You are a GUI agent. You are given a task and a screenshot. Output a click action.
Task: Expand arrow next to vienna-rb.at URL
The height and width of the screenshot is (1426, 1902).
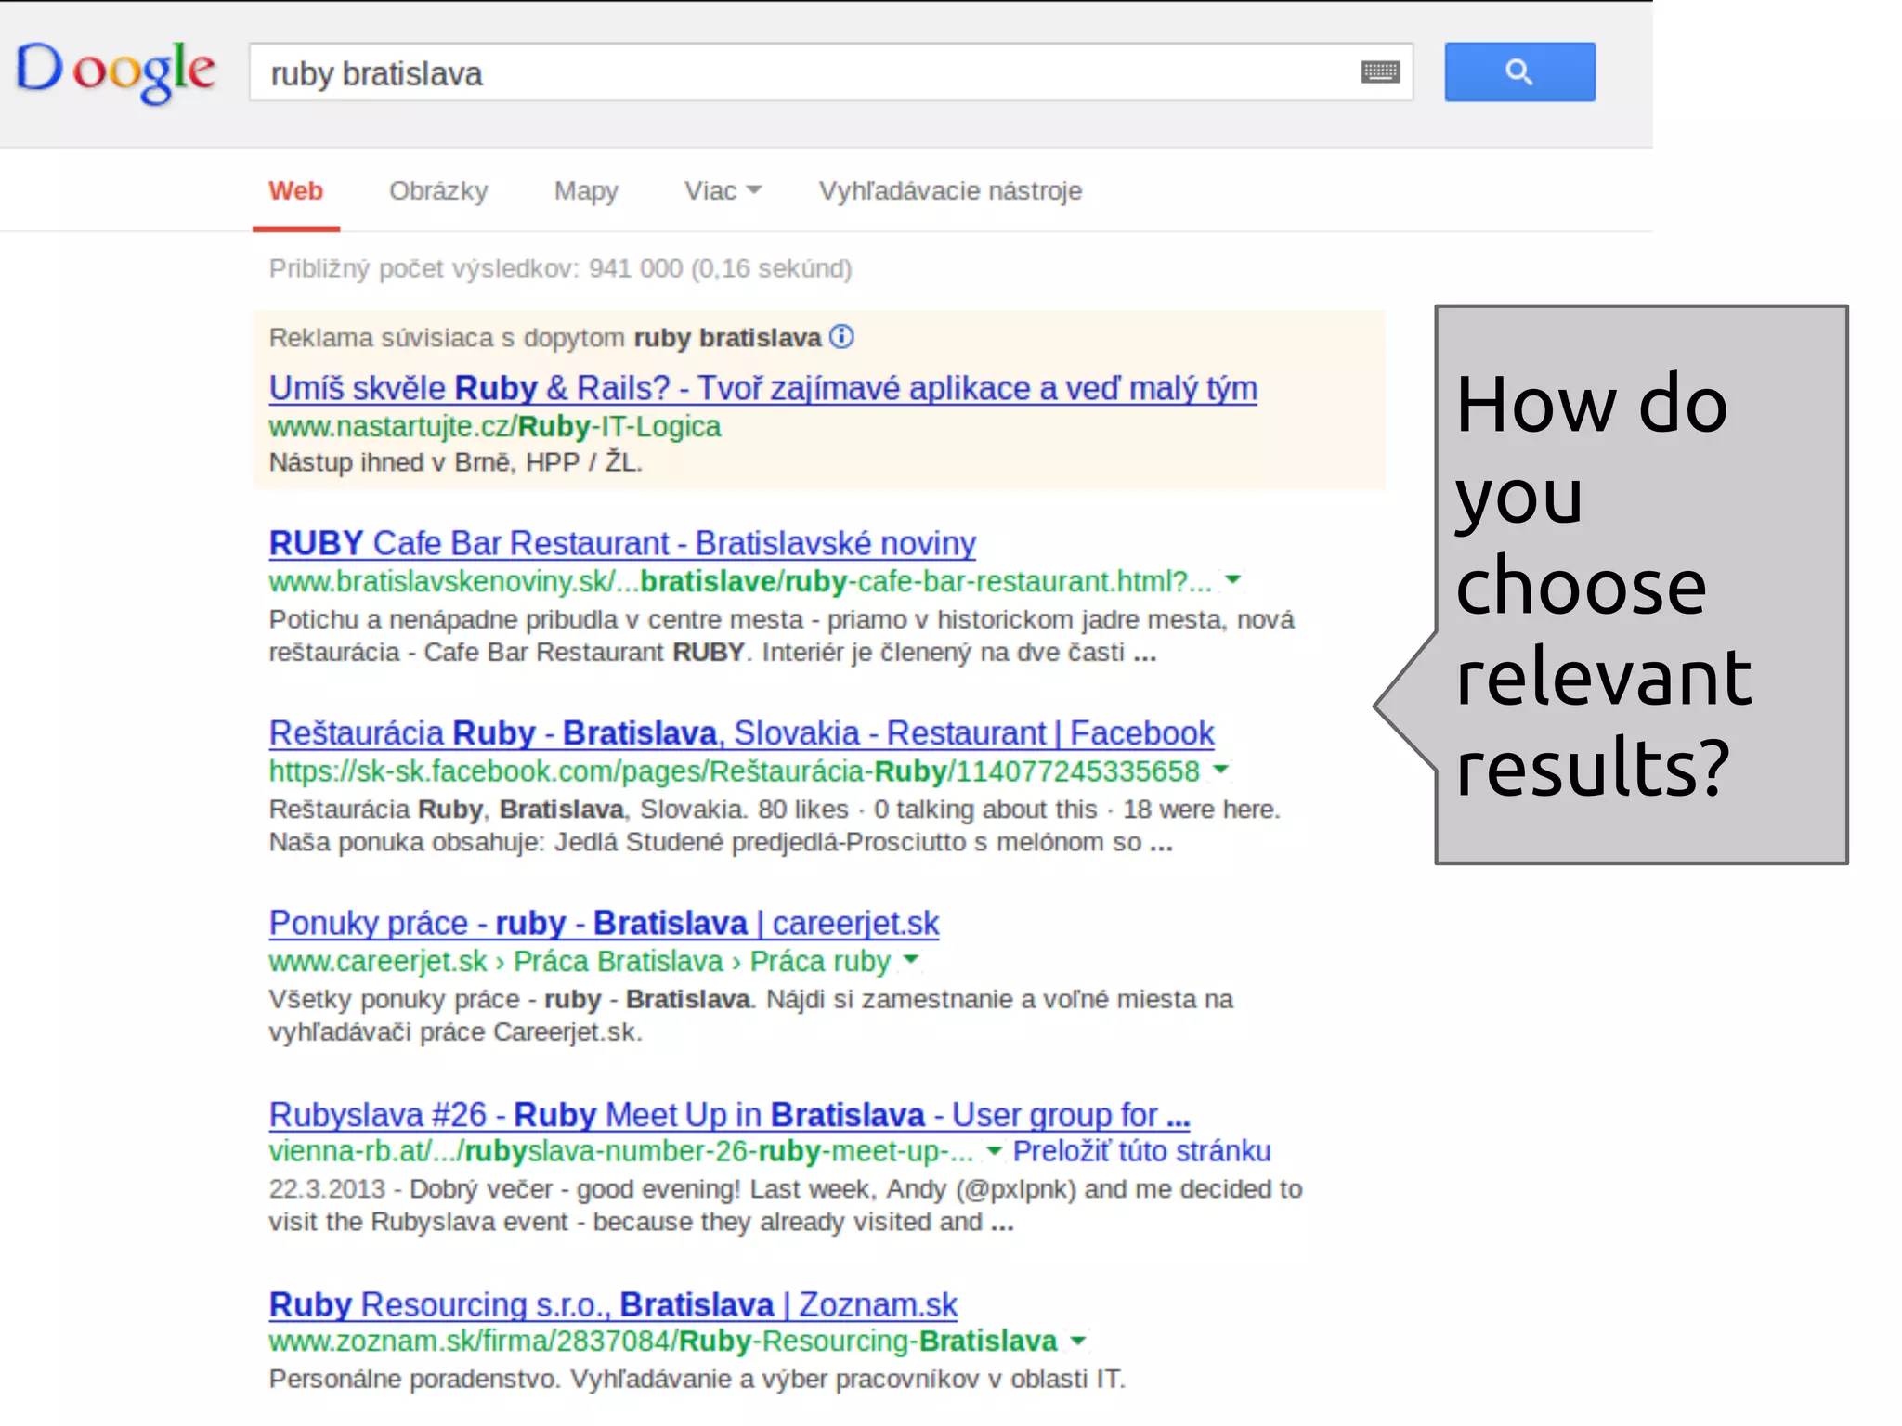993,1151
